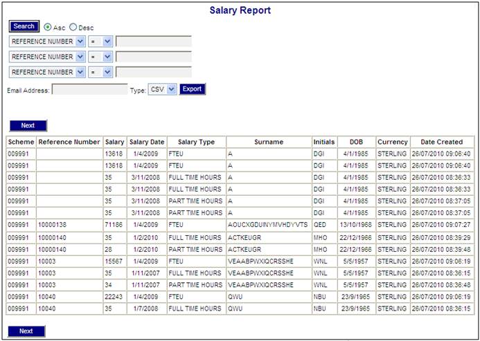480x341 pixels.
Task: Open the second REFERENCE NUMBER field dropdown
Action: tap(48, 57)
